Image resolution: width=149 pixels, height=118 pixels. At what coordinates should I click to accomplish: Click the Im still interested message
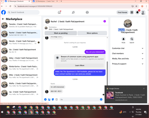tap(57, 87)
